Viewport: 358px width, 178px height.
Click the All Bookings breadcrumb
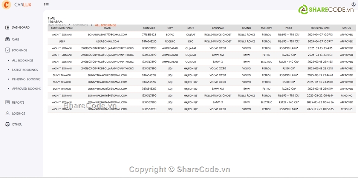(106, 25)
